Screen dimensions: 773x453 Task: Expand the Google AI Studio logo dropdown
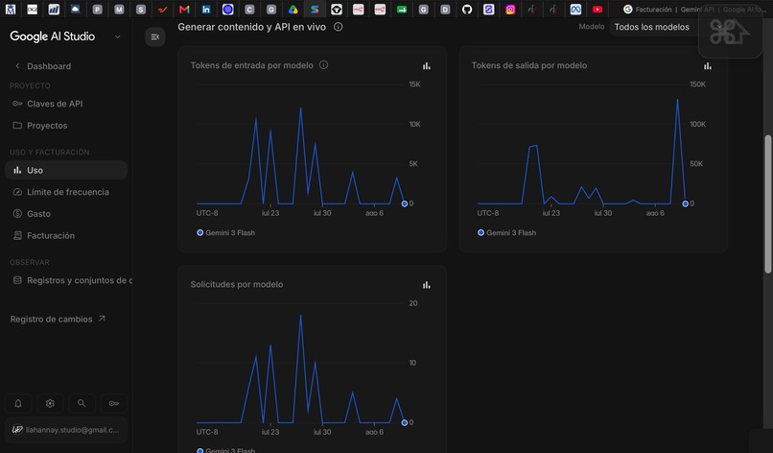117,36
